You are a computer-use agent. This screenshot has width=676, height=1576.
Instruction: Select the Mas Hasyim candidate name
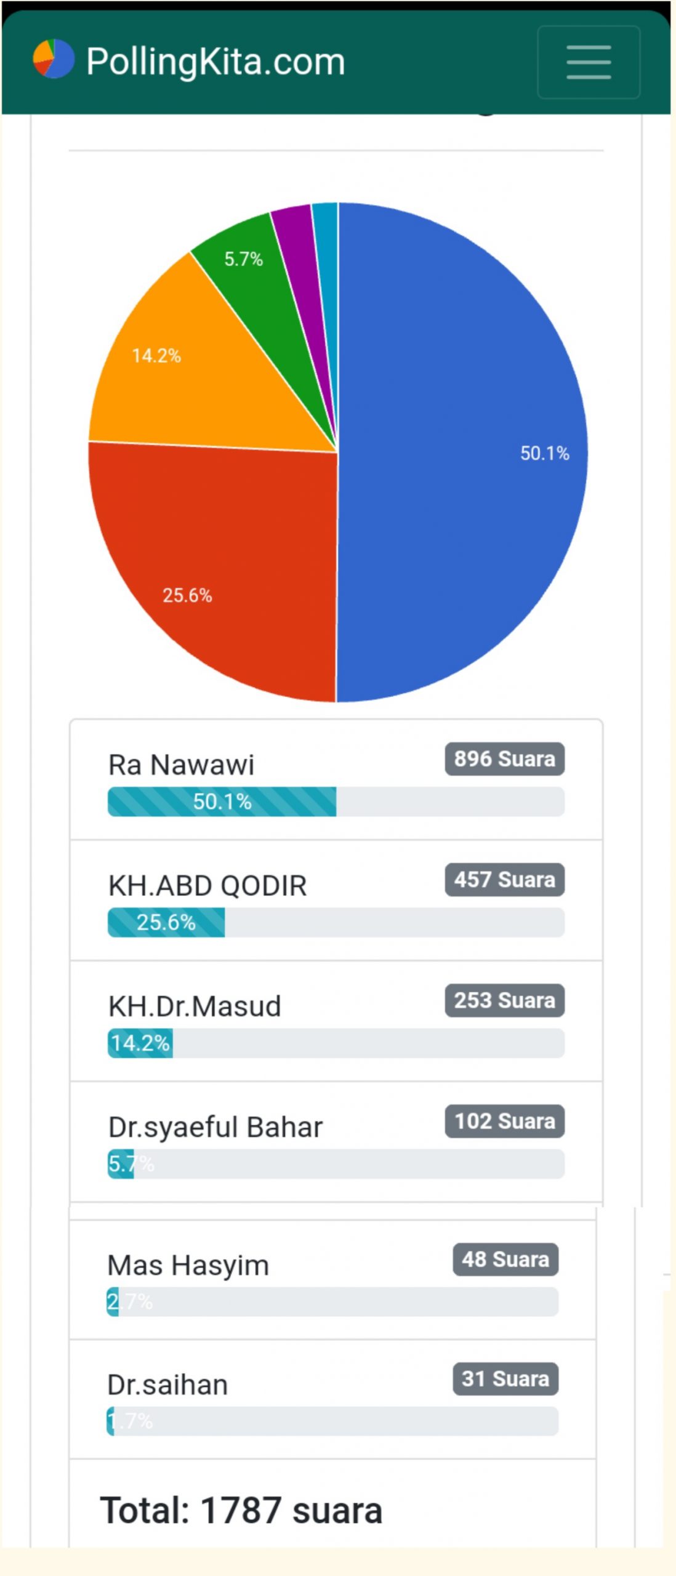pos(188,1266)
